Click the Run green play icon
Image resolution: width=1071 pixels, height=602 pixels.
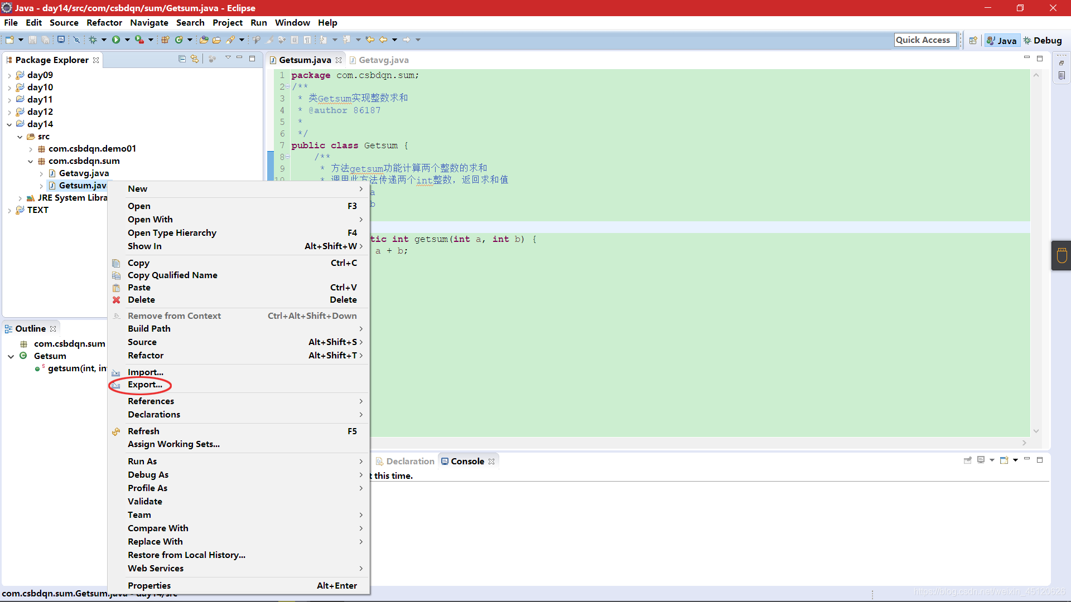[x=116, y=40]
